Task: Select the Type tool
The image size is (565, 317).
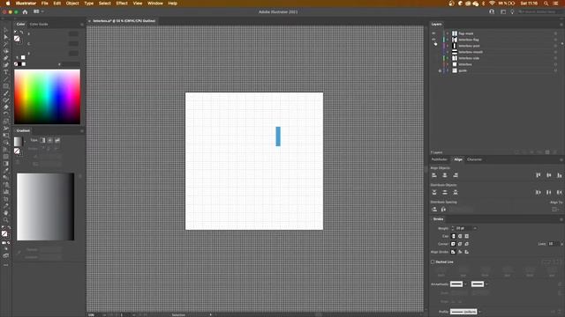Action: (6, 72)
